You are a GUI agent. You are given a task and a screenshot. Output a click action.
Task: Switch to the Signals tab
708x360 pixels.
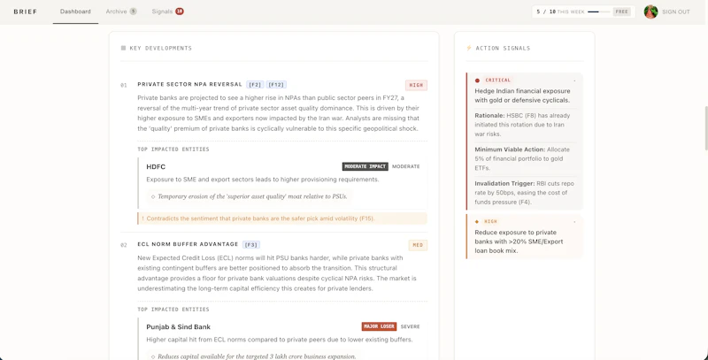[x=162, y=11]
